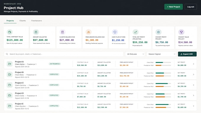This screenshot has height=113, width=201.
Task: Click Project A contract value $18,500.00
Action: pyautogui.click(x=82, y=65)
